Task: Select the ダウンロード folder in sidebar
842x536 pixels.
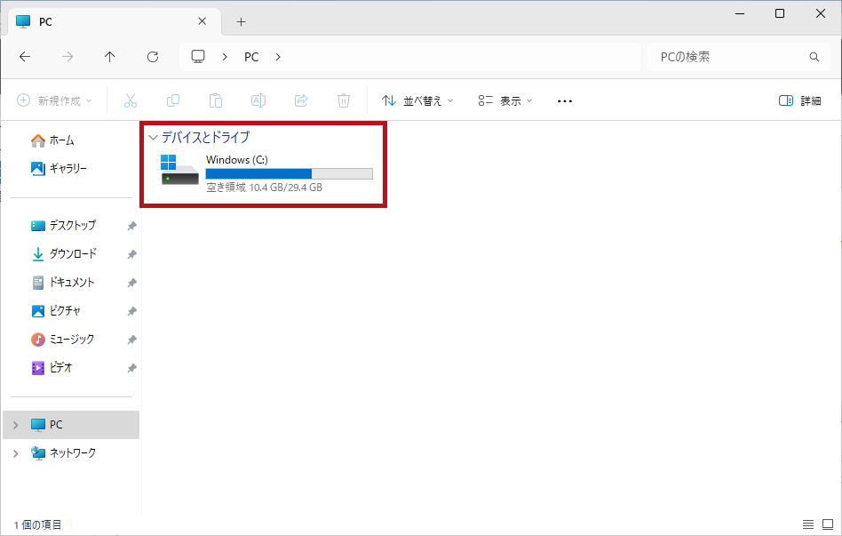Action: pos(72,254)
